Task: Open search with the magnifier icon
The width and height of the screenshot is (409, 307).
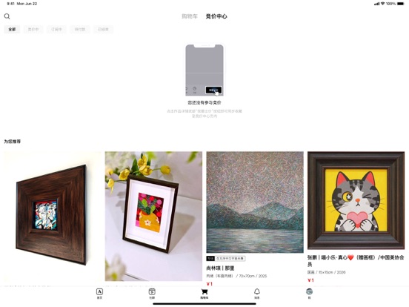Action: click(x=7, y=16)
